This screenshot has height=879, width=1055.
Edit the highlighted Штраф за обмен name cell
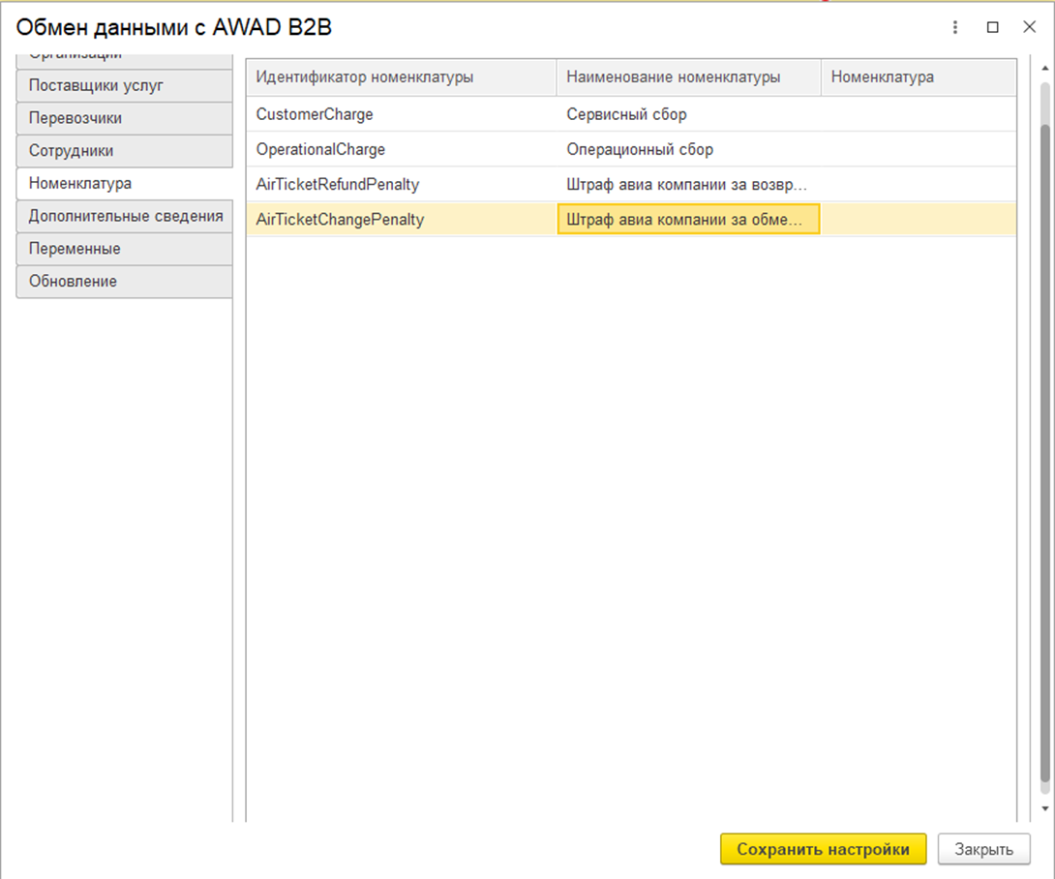pos(687,220)
